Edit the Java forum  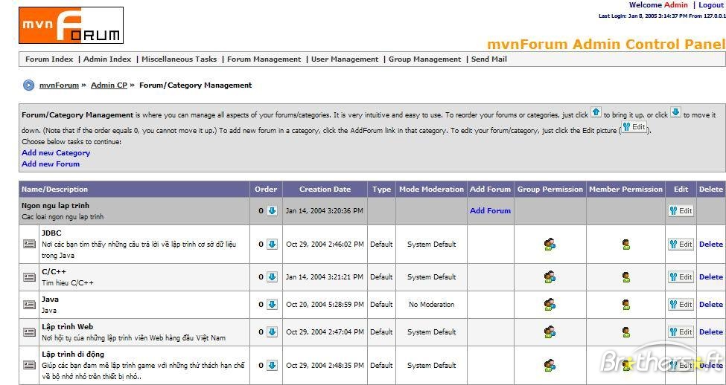pyautogui.click(x=681, y=304)
